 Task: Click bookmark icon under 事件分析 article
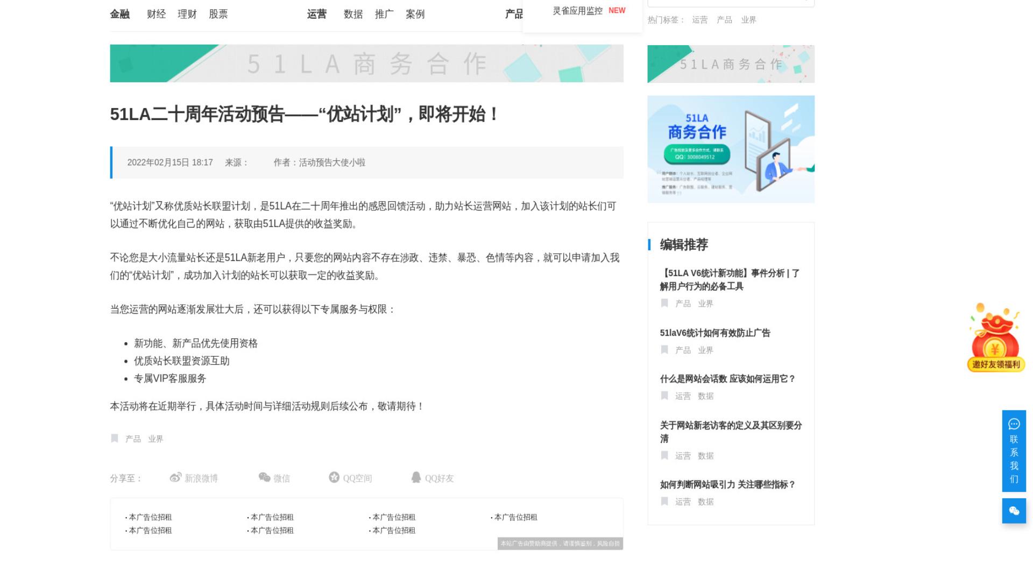(664, 303)
